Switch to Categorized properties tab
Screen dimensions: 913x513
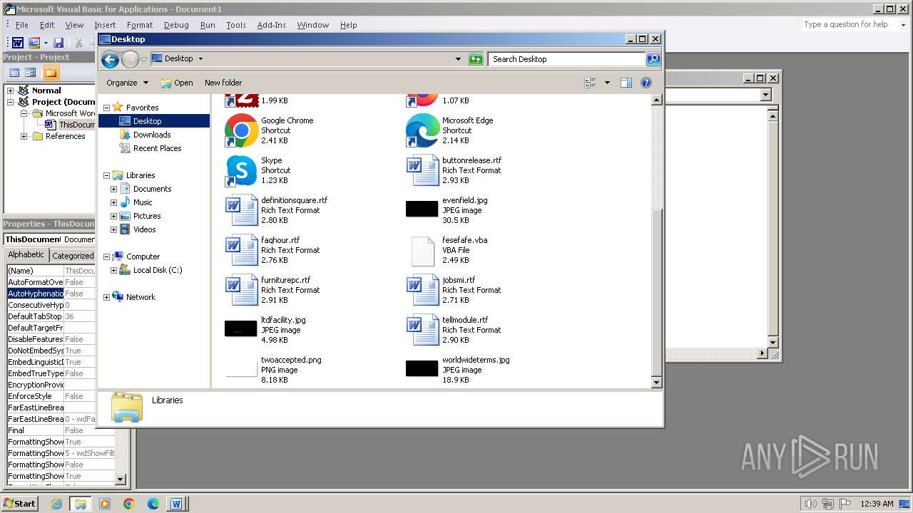(x=72, y=256)
